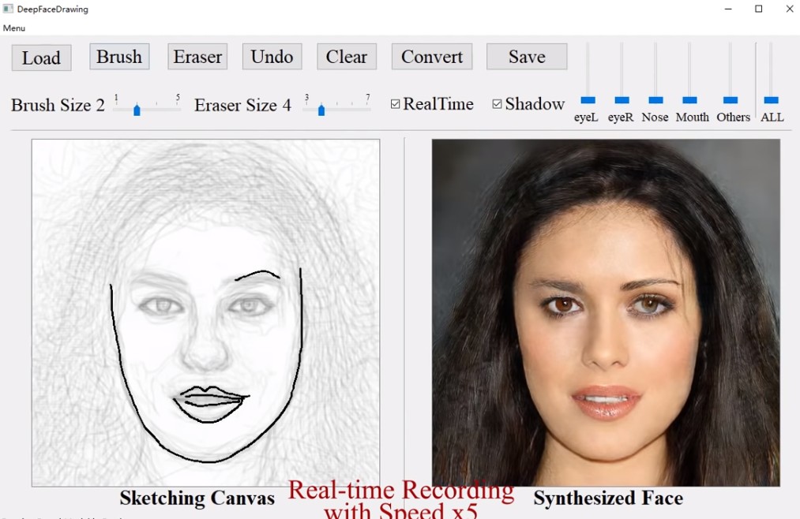Click the DeepFaceDrawing app icon in title bar

(8, 9)
